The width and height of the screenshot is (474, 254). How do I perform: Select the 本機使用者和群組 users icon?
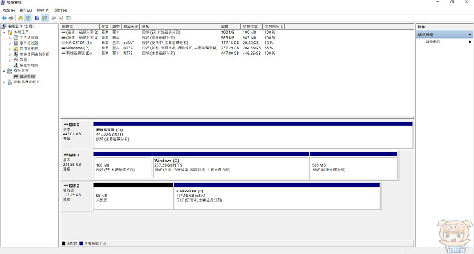point(16,54)
